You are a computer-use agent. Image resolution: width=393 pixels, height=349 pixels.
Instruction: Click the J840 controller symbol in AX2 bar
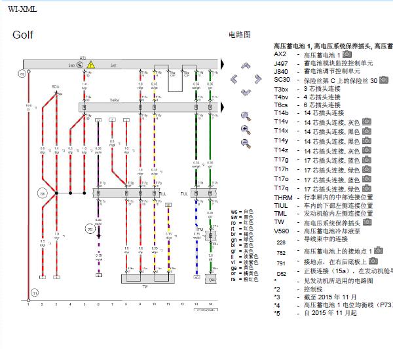click(80, 65)
